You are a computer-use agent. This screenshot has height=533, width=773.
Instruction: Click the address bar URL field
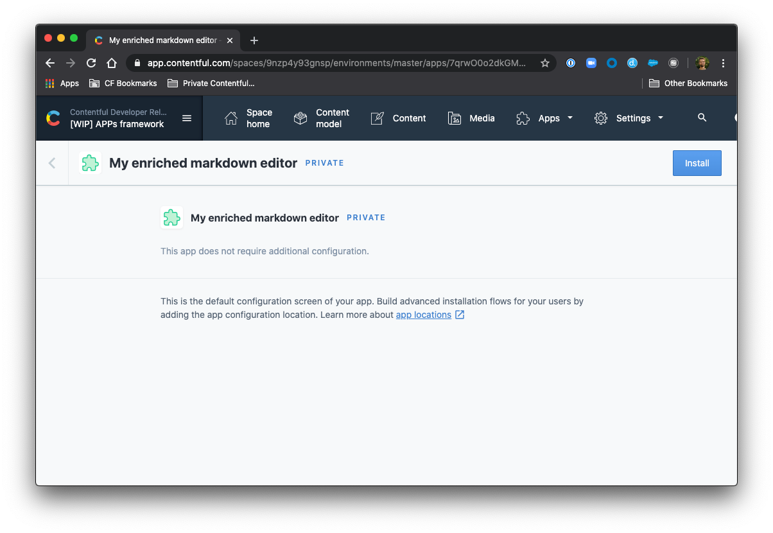tap(321, 63)
